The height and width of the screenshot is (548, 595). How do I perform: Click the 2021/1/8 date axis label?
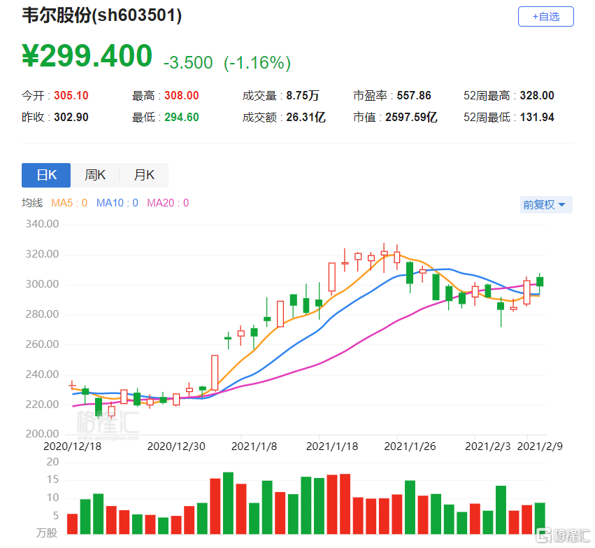pos(254,447)
